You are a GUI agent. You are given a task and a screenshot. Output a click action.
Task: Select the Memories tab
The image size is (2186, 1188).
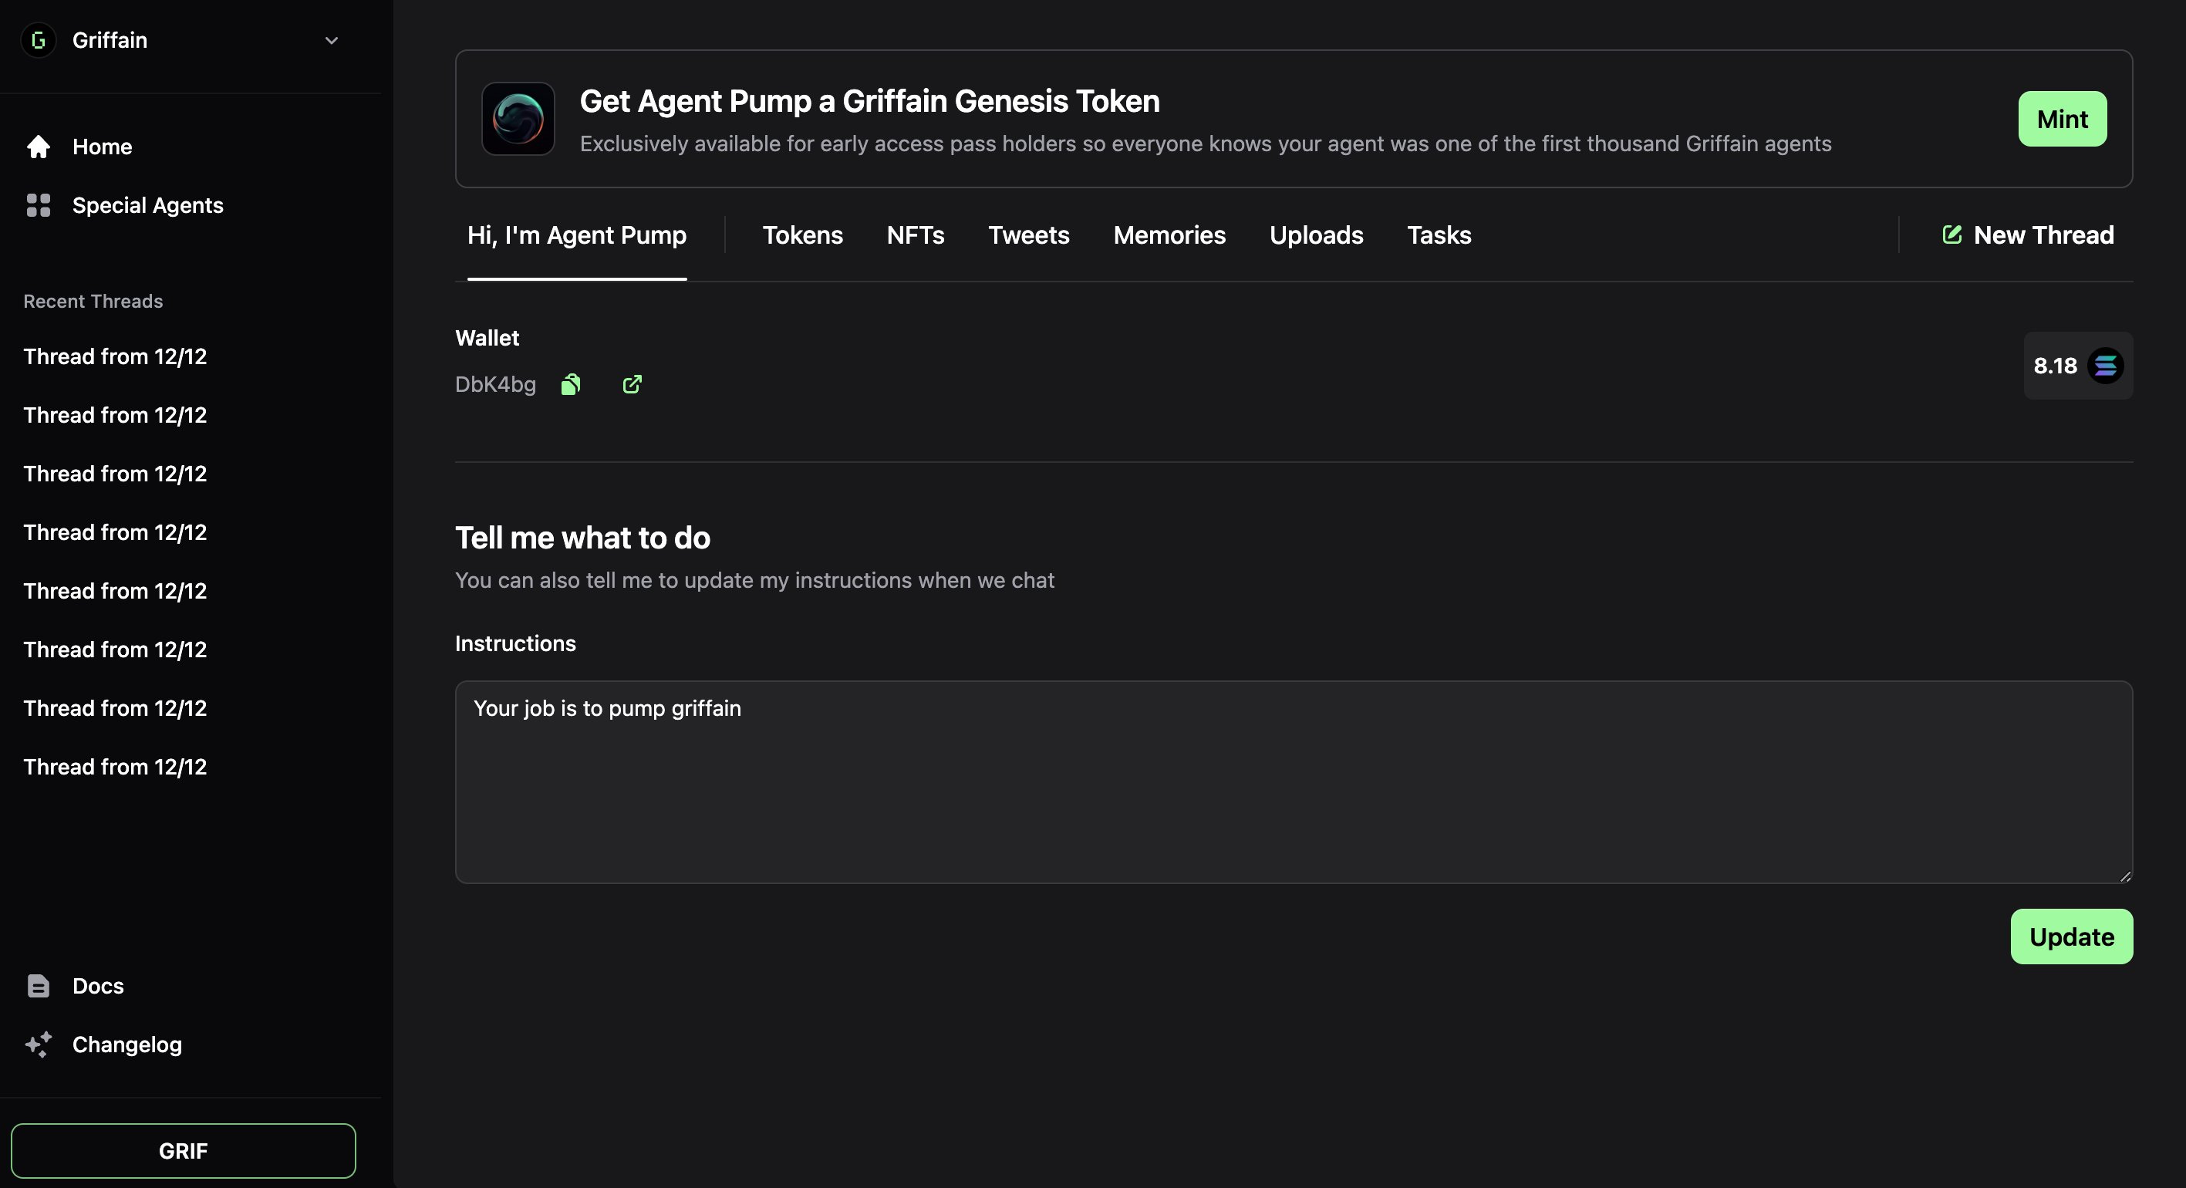click(x=1169, y=235)
